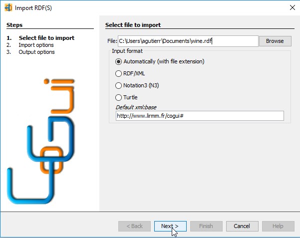Click the Input format group label

[x=127, y=51]
